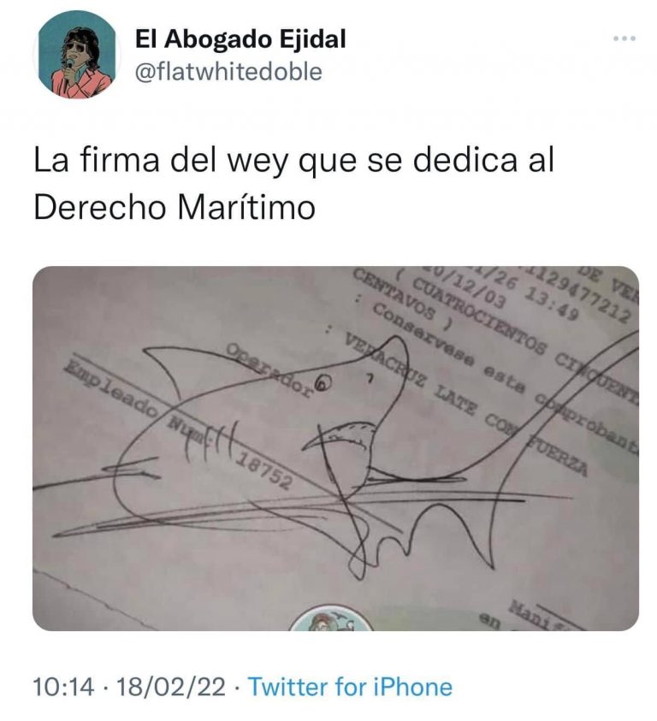Open the @flatwhitedoble handle

[228, 72]
